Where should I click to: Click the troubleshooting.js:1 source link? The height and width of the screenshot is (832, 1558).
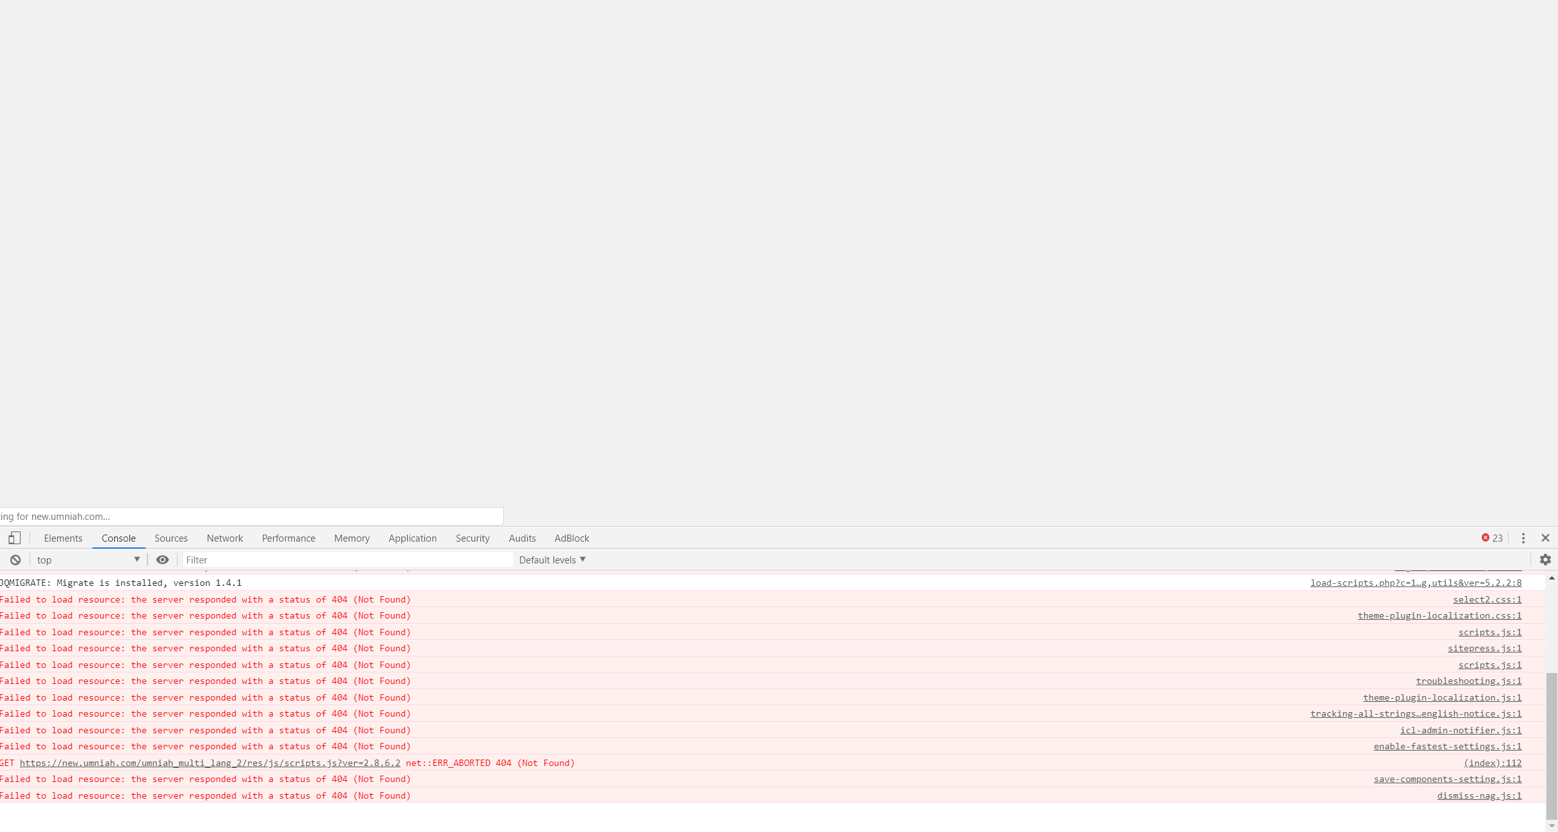pyautogui.click(x=1468, y=681)
